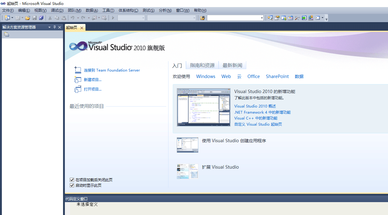Open the Windows category link

(x=206, y=76)
